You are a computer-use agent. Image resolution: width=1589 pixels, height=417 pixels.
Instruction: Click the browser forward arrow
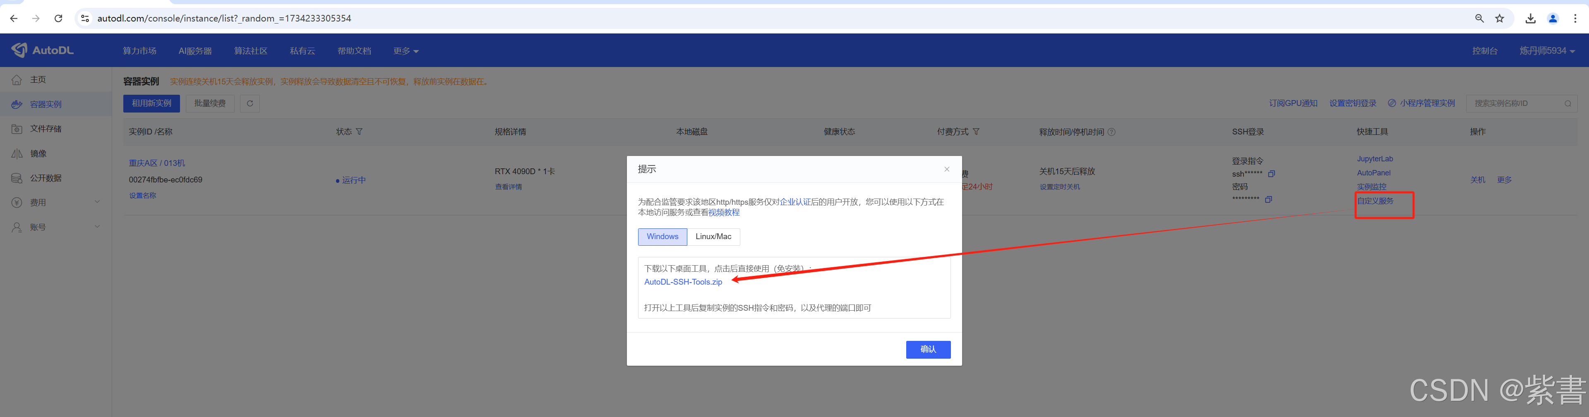coord(36,19)
